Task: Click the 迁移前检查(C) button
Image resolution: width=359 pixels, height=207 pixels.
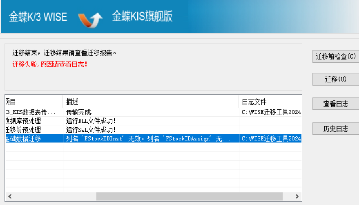Action: (x=336, y=56)
